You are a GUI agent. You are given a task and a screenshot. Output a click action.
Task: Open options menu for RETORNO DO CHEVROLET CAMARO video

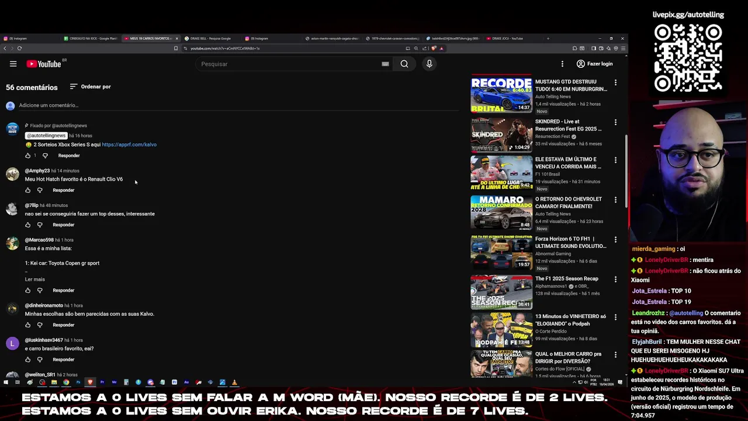pos(615,199)
